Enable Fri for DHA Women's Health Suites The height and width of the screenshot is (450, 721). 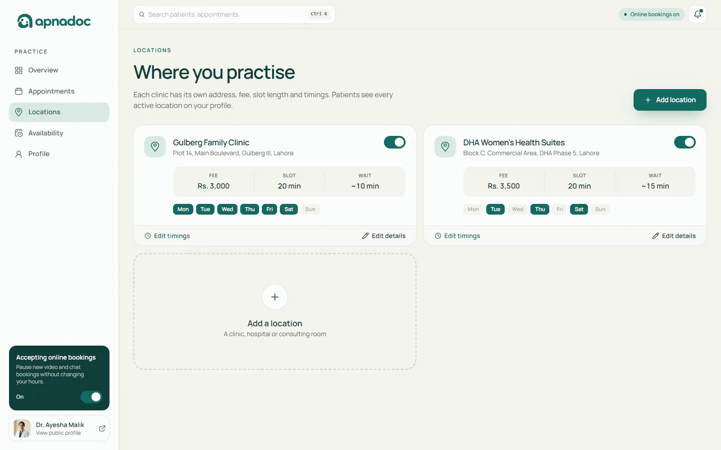(x=560, y=209)
